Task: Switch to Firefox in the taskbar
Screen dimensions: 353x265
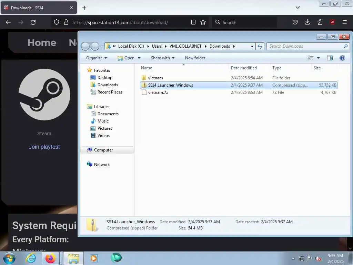Action: coord(50,258)
